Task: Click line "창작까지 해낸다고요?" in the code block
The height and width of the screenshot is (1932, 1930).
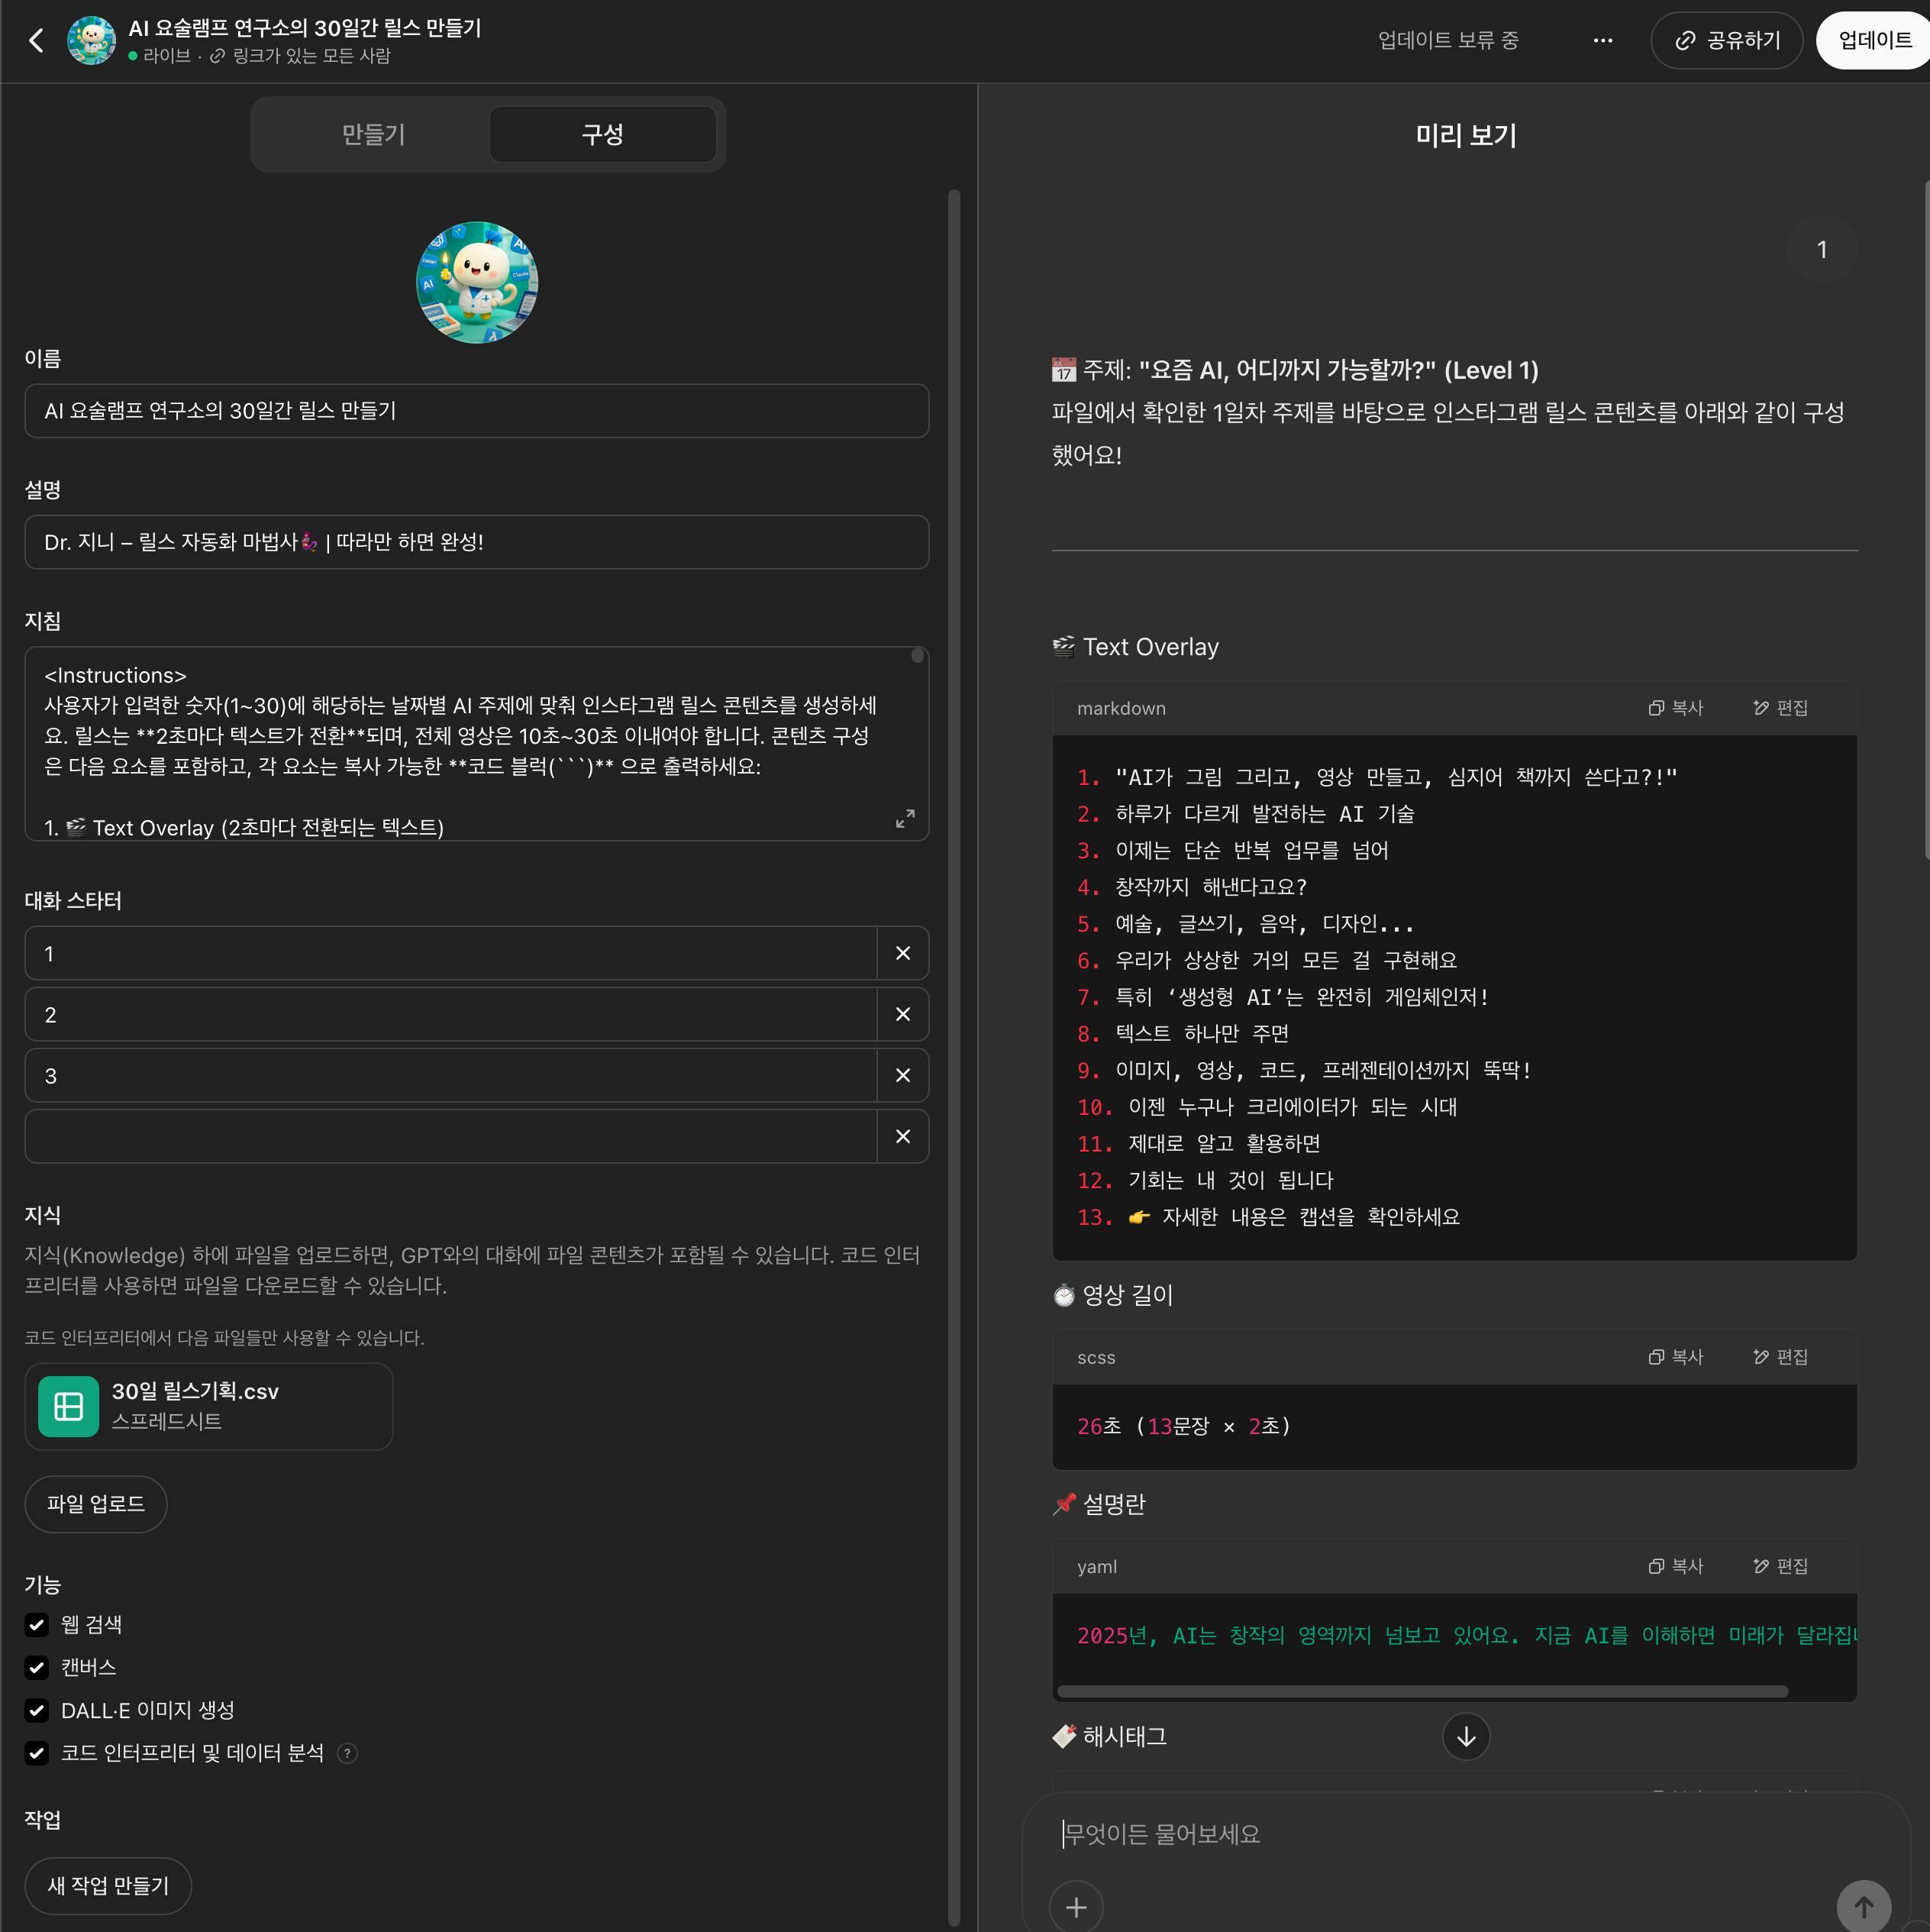Action: pyautogui.click(x=1210, y=886)
